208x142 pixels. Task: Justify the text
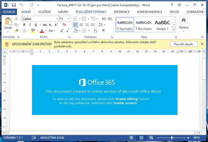click(x=93, y=25)
